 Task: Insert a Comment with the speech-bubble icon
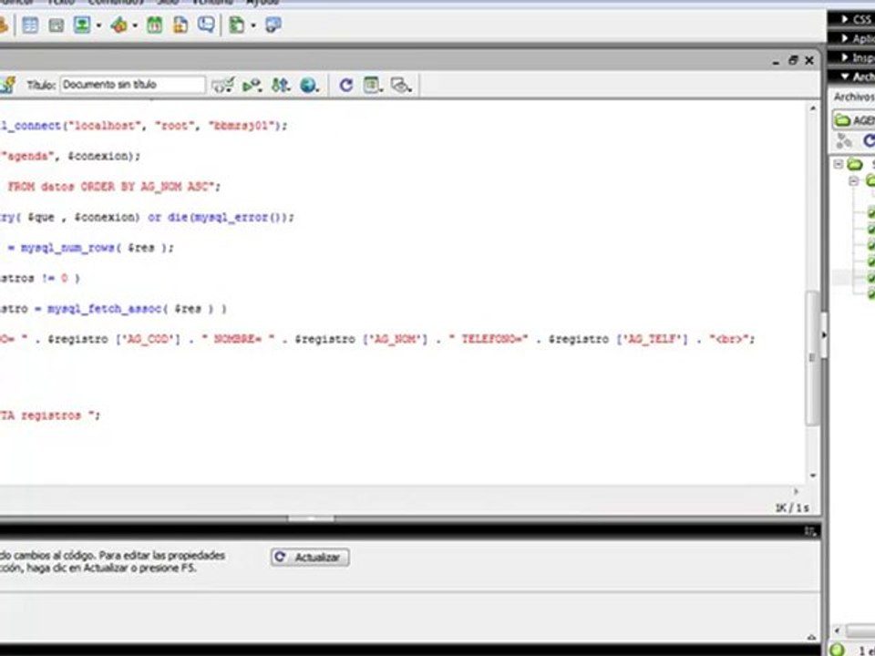pos(206,26)
